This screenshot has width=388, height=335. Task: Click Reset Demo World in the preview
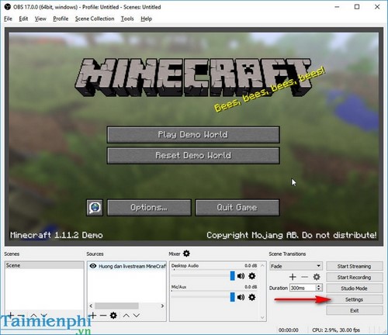click(x=193, y=155)
